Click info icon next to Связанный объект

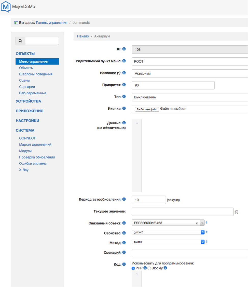124,223
